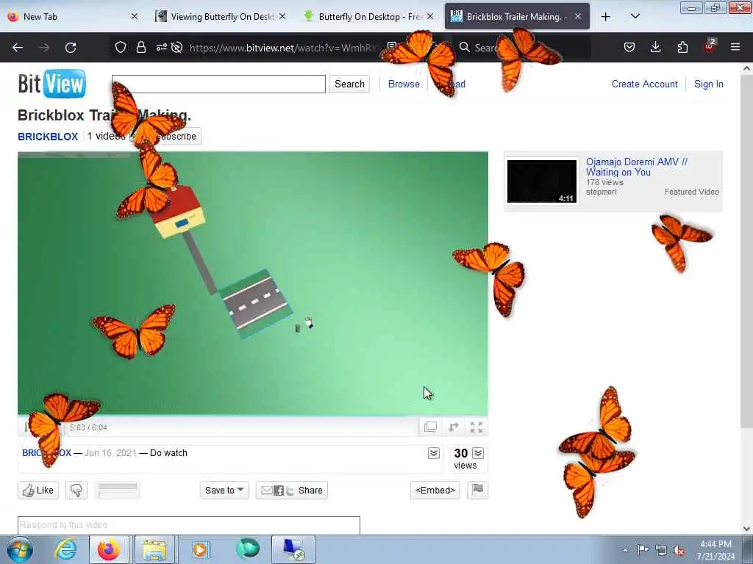Open the Windows Start menu orb
753x564 pixels.
20,549
